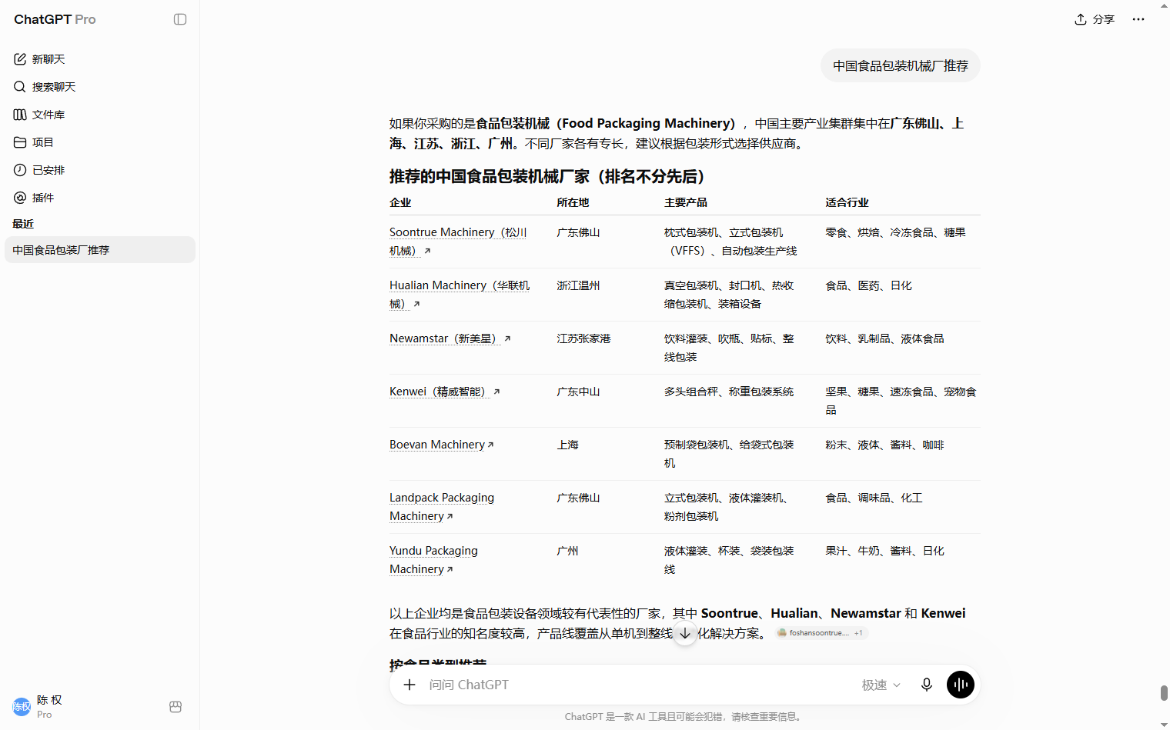Open the three-dot more options menu

pyautogui.click(x=1138, y=19)
